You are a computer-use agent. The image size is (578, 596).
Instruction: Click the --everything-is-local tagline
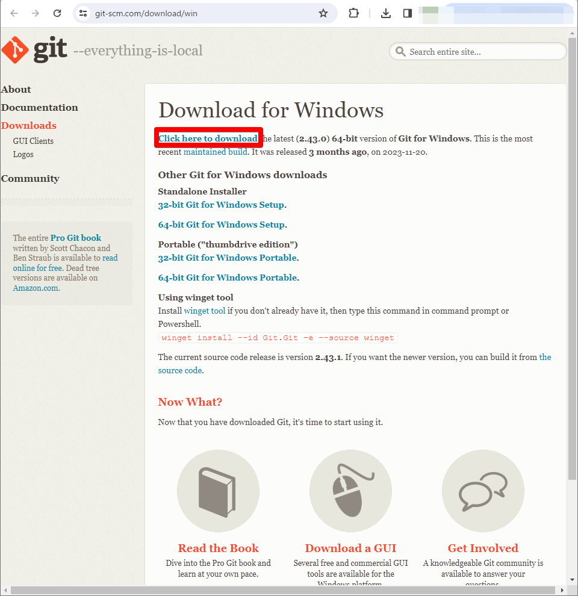pyautogui.click(x=138, y=51)
